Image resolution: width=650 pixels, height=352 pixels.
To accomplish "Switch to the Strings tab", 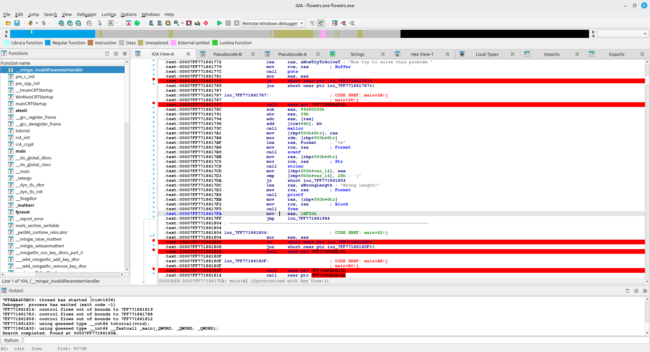I will click(357, 54).
